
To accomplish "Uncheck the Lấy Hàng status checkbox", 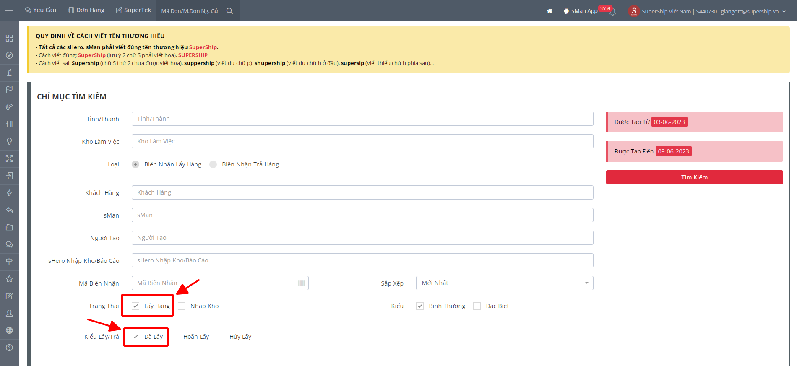I will [x=135, y=306].
